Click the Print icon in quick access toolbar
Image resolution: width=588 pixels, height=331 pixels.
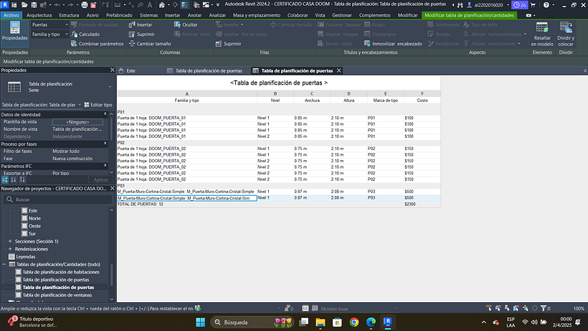point(85,5)
